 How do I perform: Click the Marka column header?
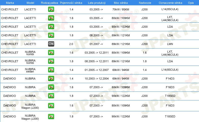pyautogui.click(x=10, y=3)
